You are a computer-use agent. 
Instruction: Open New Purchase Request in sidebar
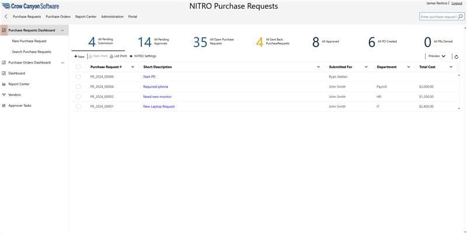coord(29,41)
